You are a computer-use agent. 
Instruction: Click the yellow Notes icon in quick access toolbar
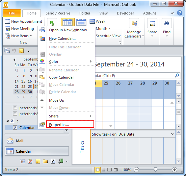pyautogui.click(x=21, y=51)
